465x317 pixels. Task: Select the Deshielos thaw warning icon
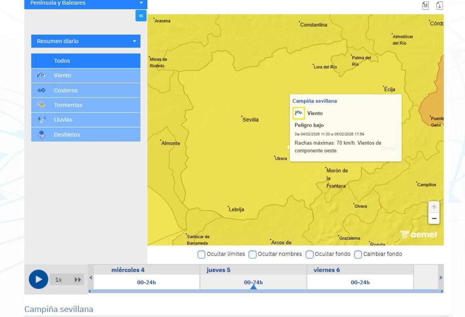pyautogui.click(x=41, y=135)
